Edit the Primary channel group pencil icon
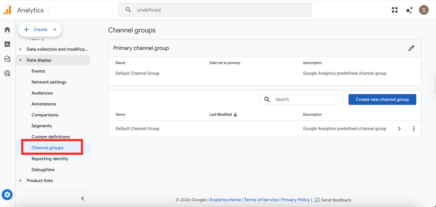 [x=411, y=48]
